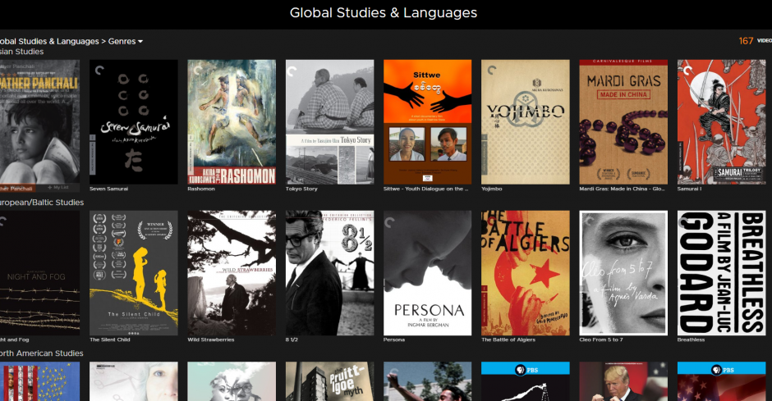
Task: Click Mardi Gras: Made in China title text
Action: pyautogui.click(x=622, y=189)
